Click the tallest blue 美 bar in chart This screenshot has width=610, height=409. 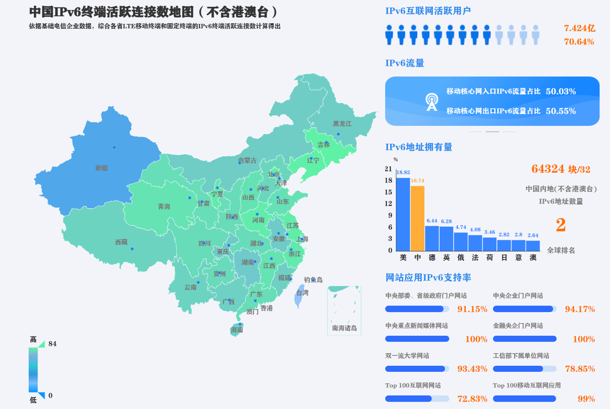point(403,214)
